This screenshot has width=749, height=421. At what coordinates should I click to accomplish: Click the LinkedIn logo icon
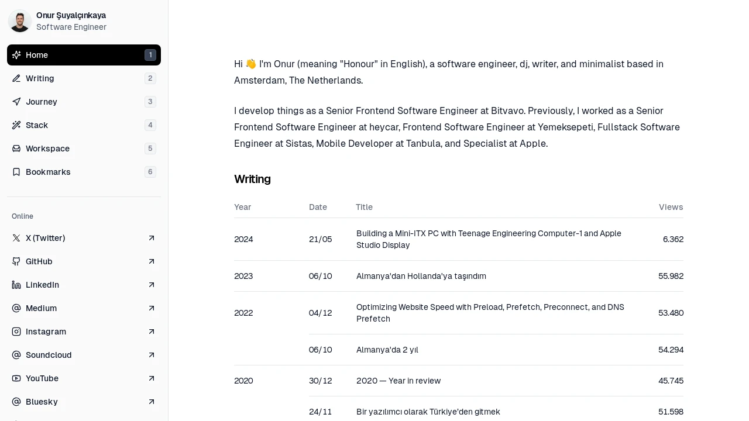tap(16, 285)
